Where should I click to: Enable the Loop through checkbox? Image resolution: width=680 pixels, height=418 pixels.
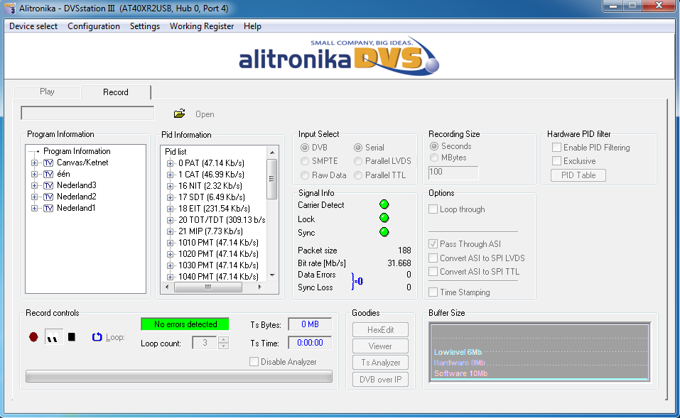433,209
